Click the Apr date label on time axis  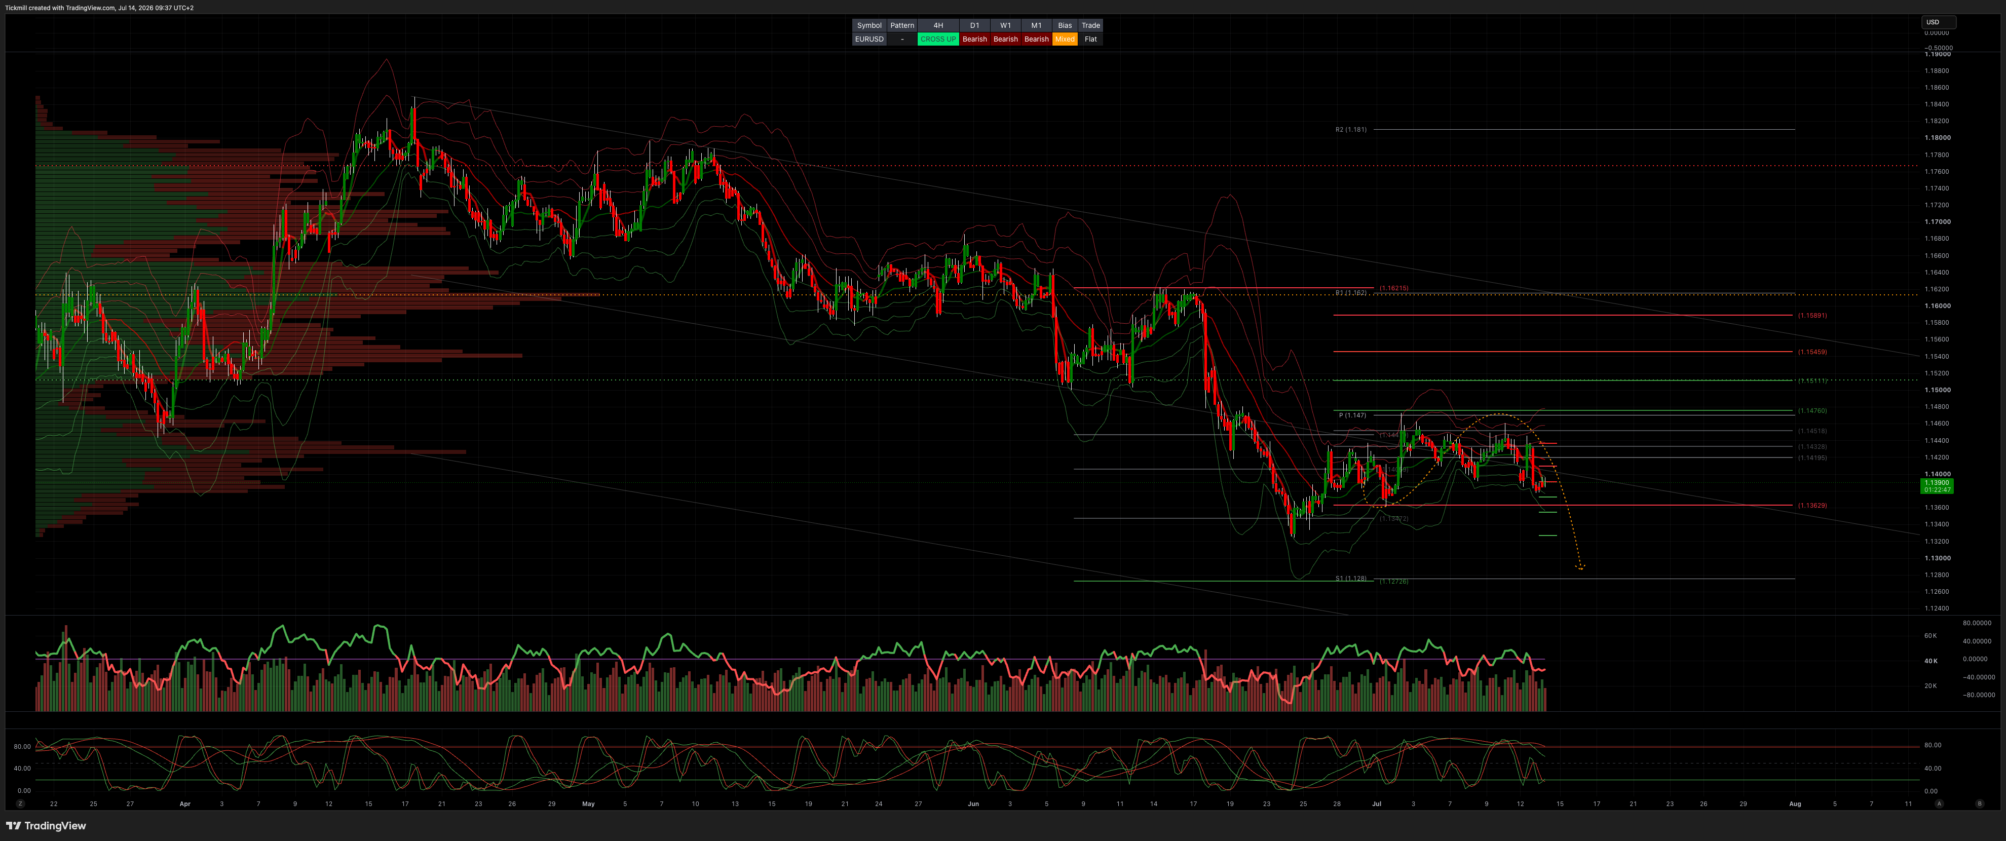[184, 804]
